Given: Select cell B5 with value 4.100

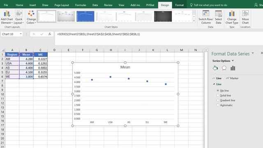Looking at the screenshot, I should click(x=26, y=72).
